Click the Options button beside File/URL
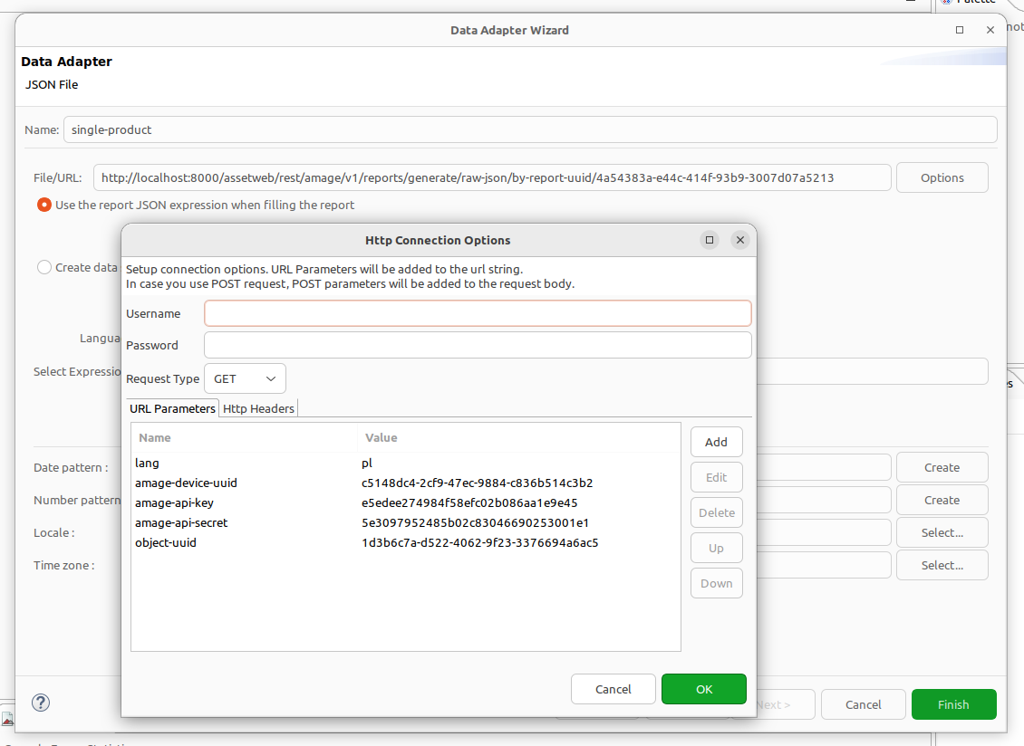This screenshot has height=746, width=1024. [x=942, y=177]
